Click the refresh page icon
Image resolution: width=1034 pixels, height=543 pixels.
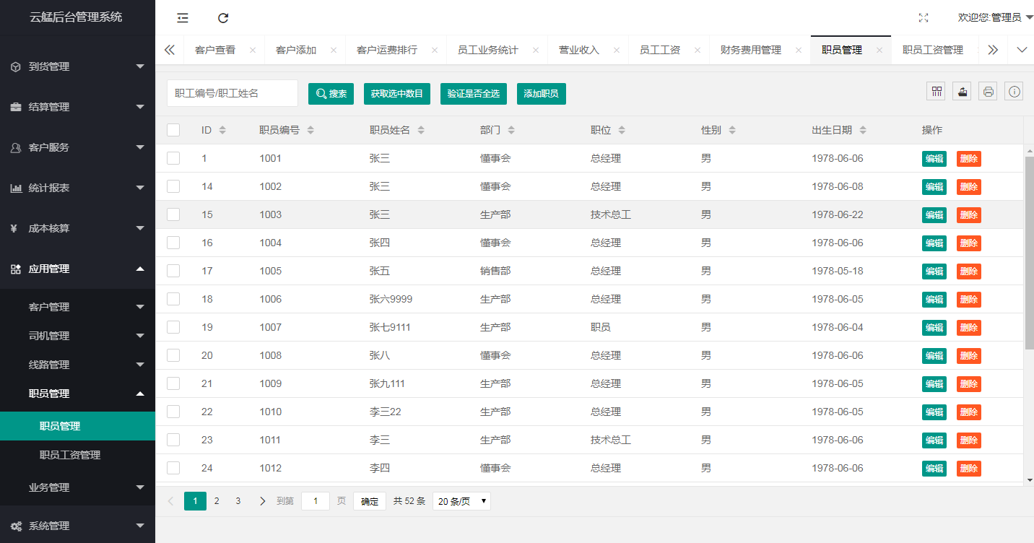[x=223, y=18]
